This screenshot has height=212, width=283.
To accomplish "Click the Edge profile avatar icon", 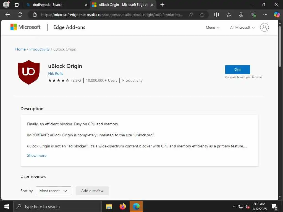I will (6, 4).
